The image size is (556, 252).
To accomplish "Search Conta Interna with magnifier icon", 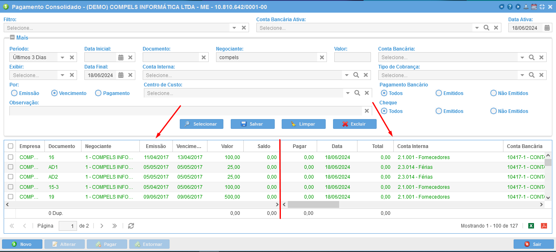I will click(356, 75).
